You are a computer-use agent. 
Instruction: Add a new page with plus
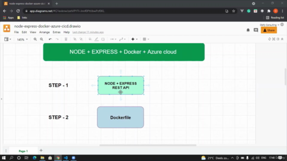tap(41, 150)
